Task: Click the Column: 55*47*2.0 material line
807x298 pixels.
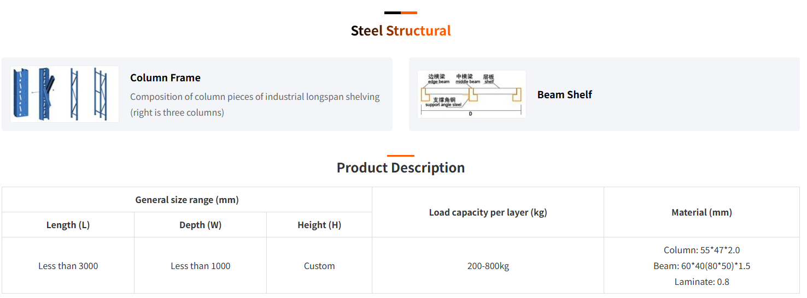Action: click(701, 250)
